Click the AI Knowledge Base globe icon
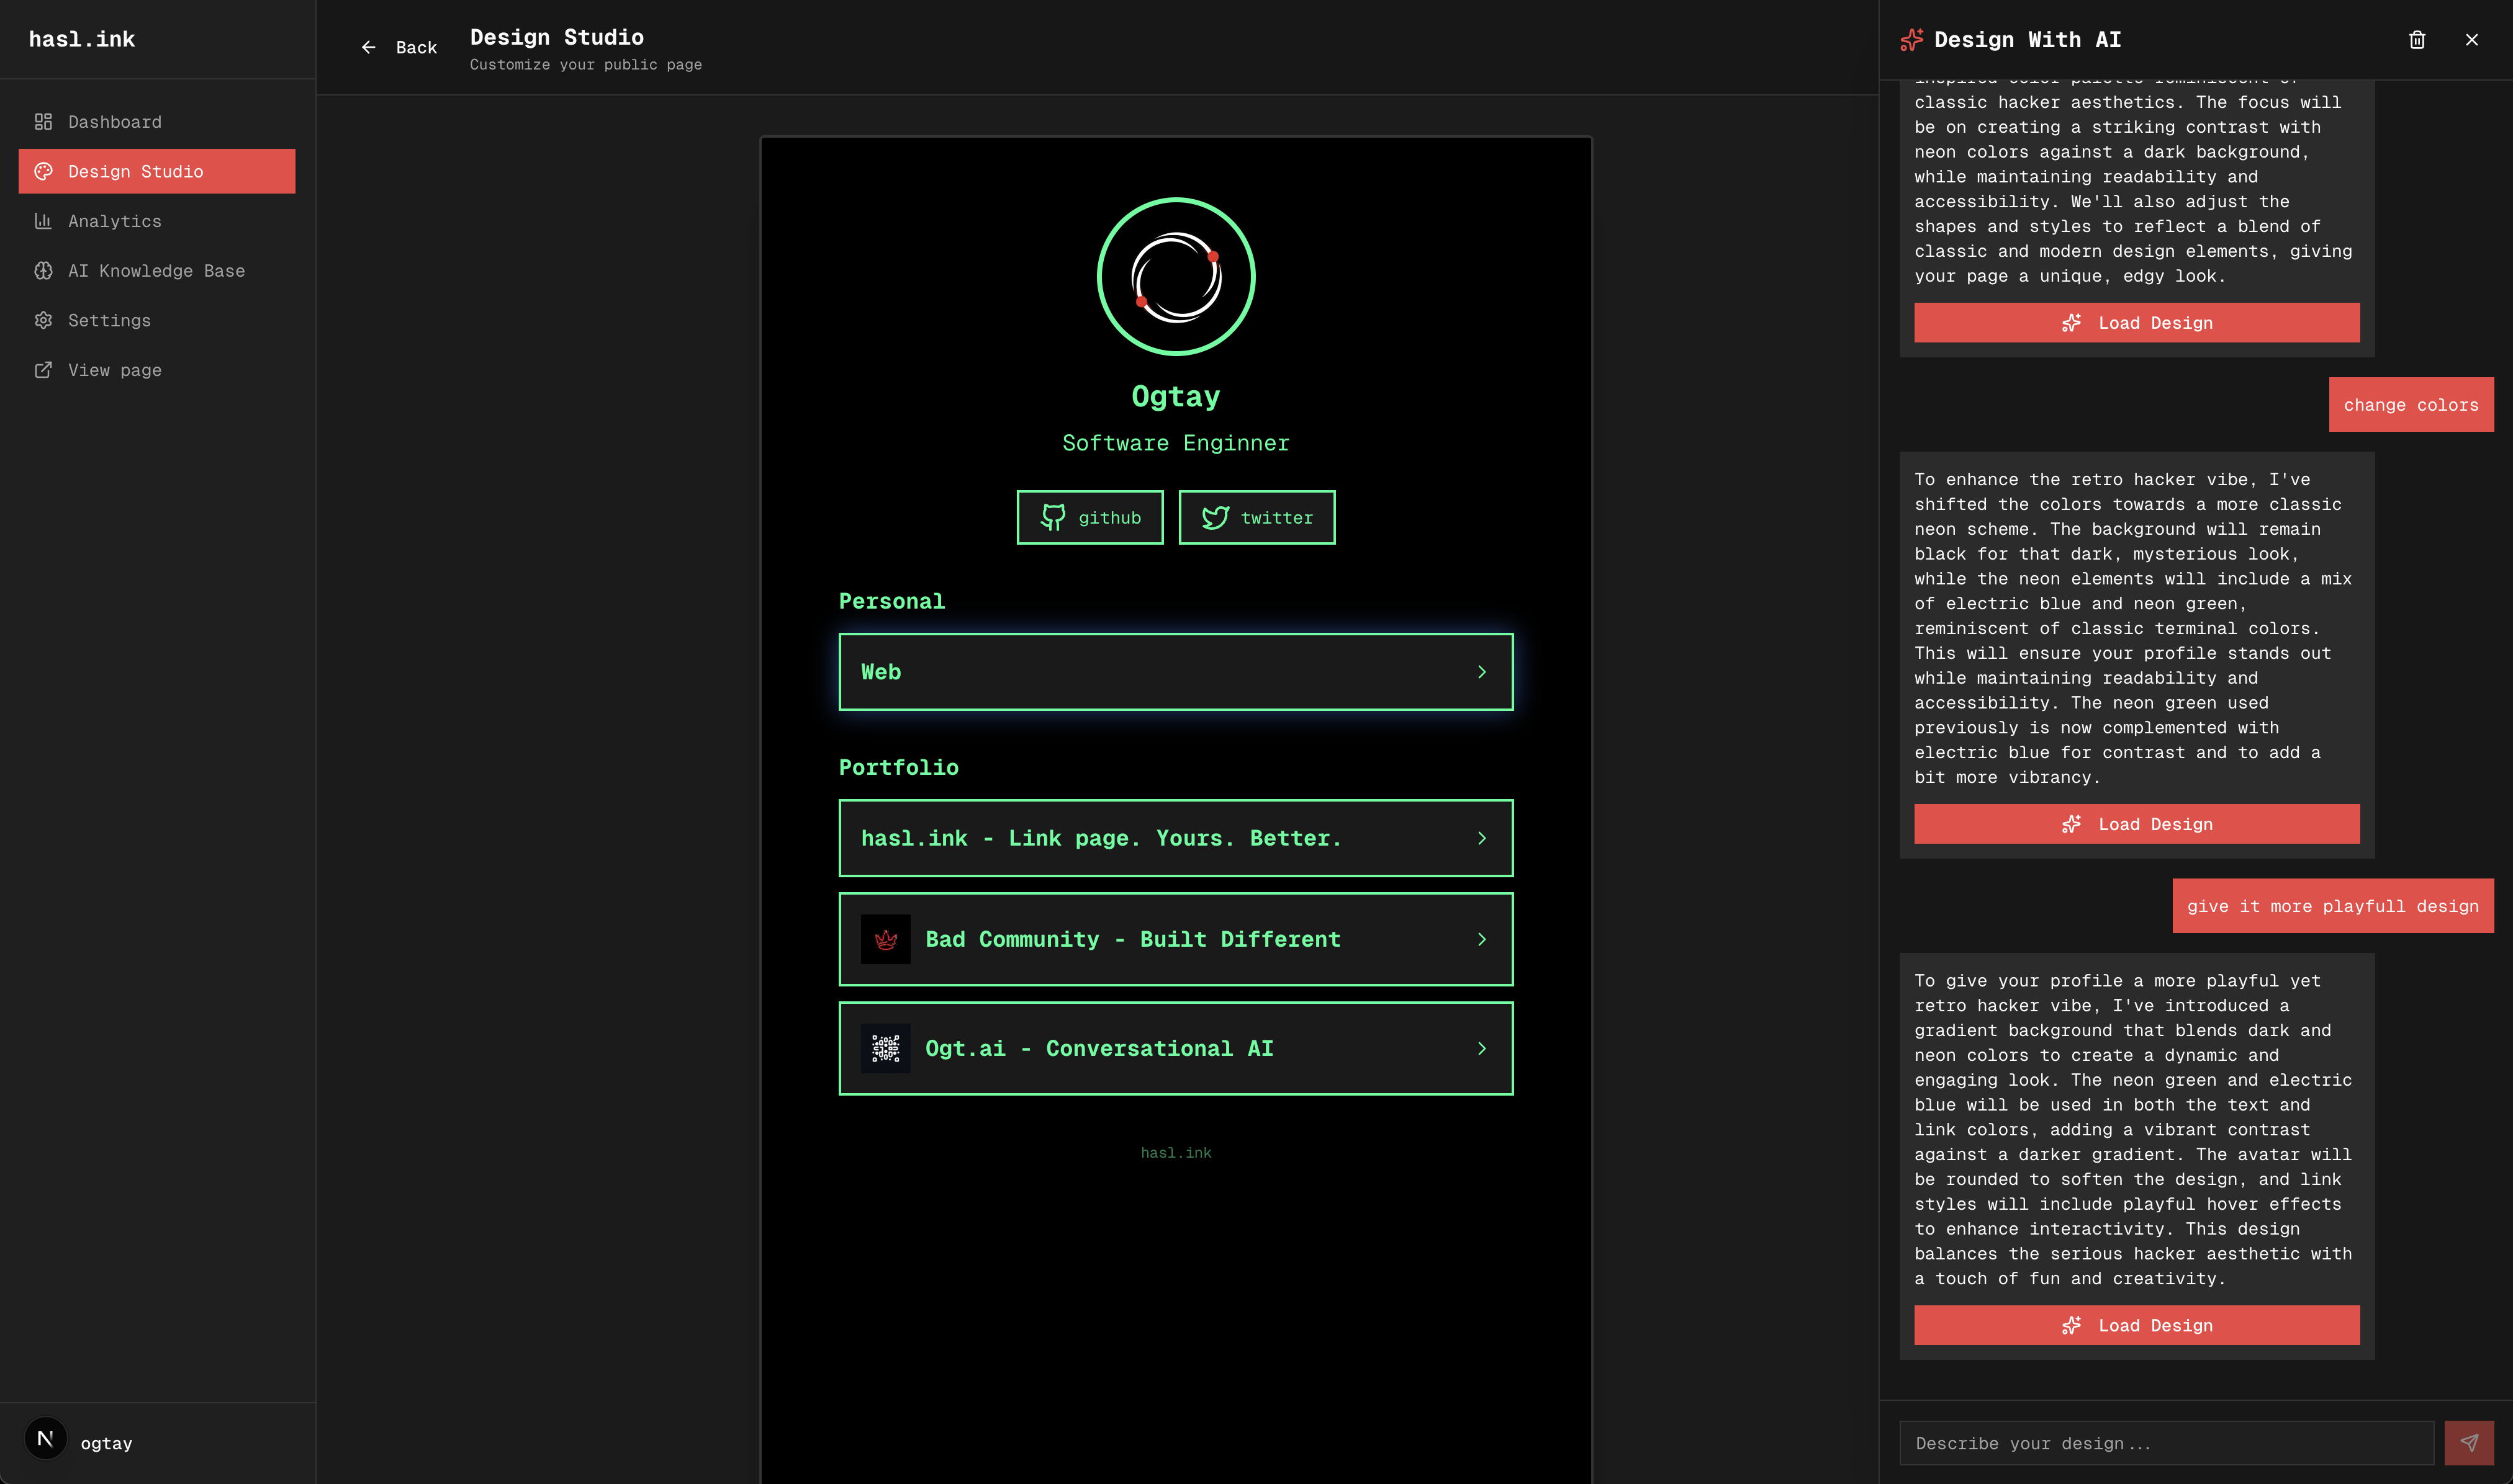Screen dimensions: 2513x1484 pyautogui.click(x=44, y=270)
